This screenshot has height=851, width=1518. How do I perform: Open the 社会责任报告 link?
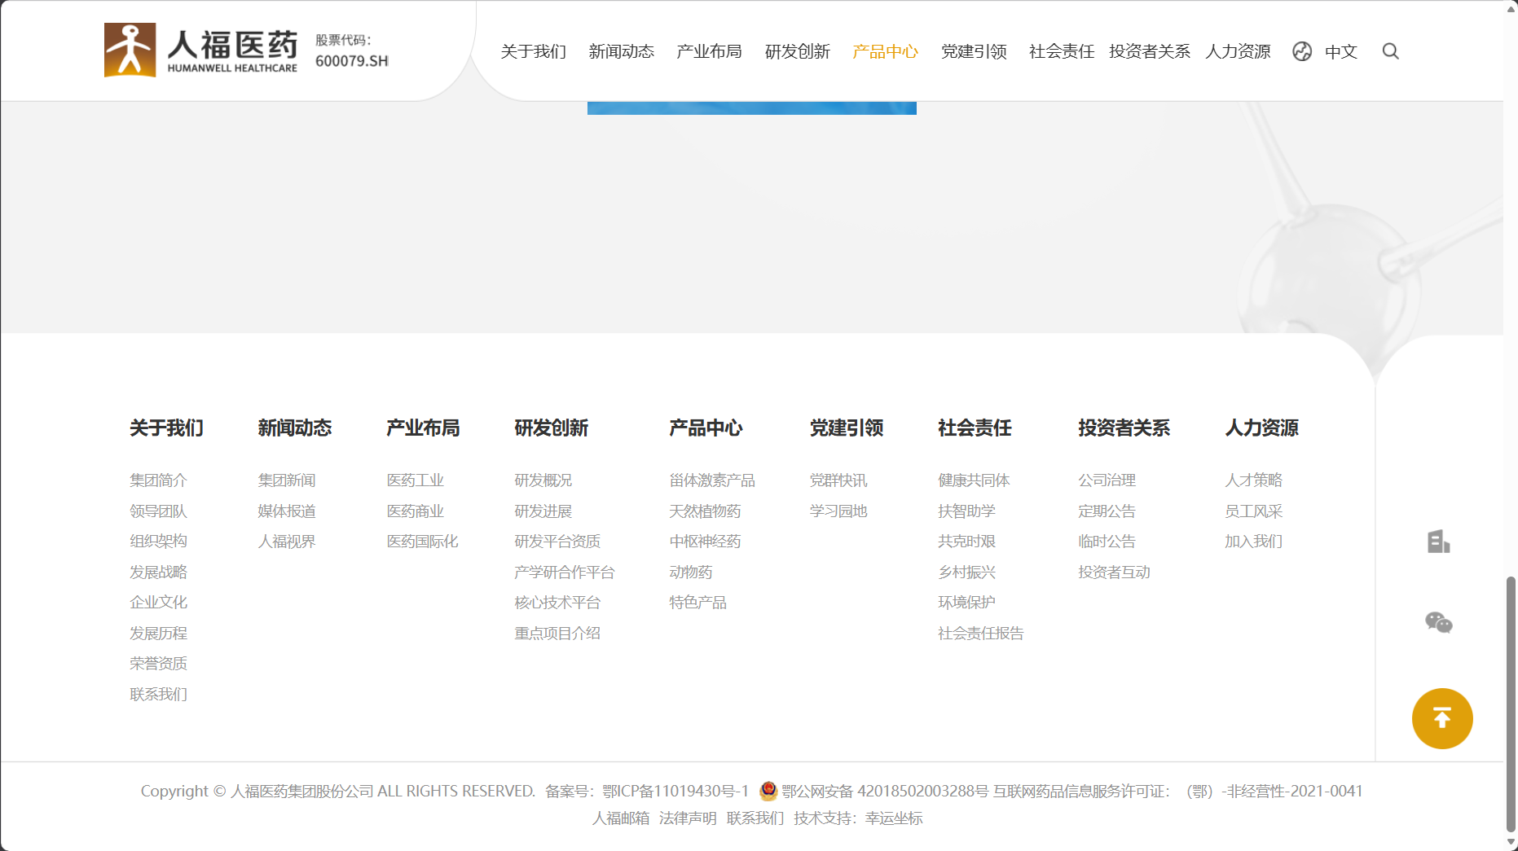click(x=980, y=634)
